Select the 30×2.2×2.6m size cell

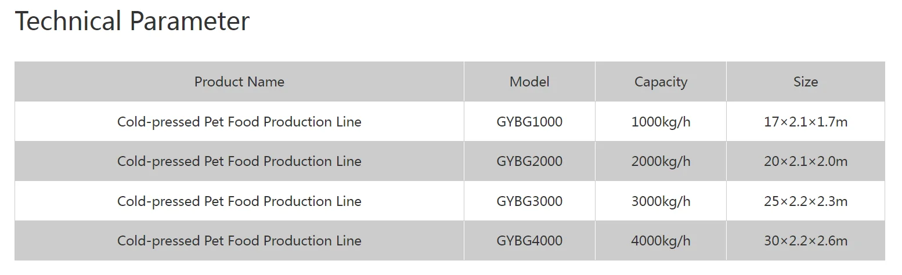(x=806, y=241)
